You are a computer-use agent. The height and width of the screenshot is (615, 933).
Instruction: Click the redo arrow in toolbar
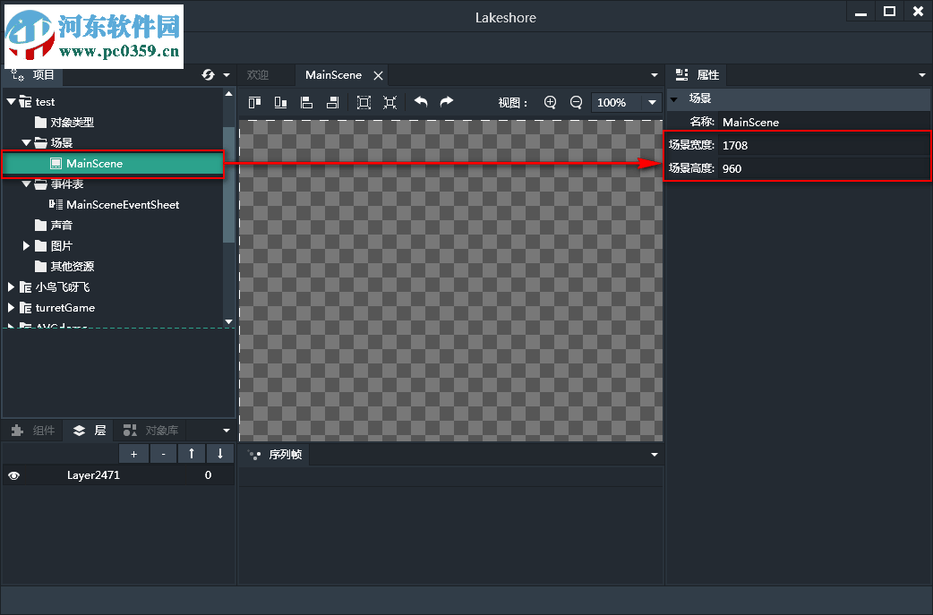click(446, 102)
